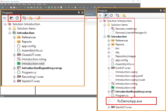
Task: Click the green Run play button in main toolbar
Action: point(69,7)
